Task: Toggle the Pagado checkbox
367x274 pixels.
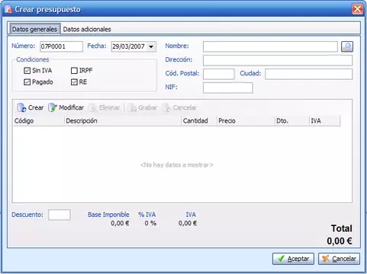Action: click(27, 82)
